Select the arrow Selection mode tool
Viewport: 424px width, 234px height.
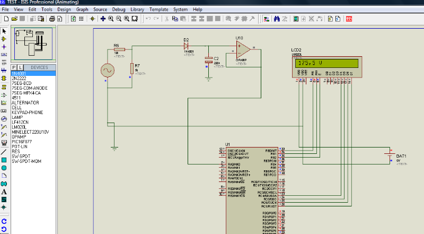[4, 31]
